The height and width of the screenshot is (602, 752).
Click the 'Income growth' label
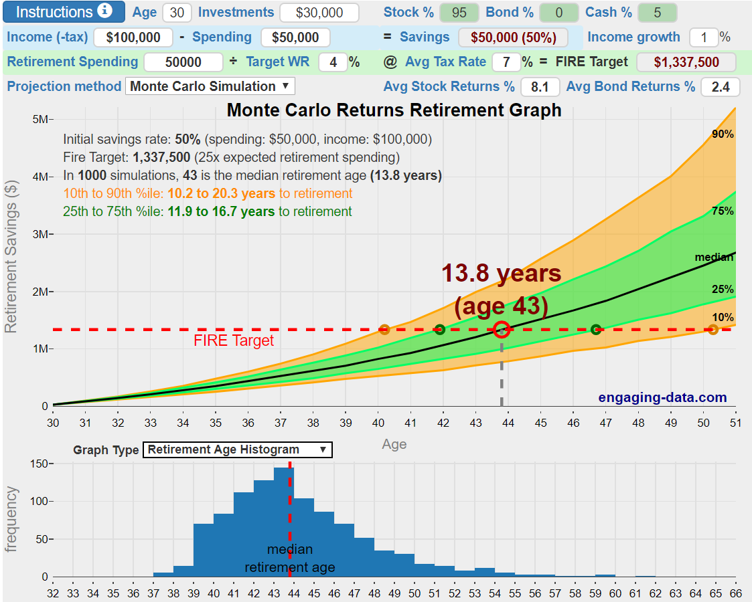(633, 37)
